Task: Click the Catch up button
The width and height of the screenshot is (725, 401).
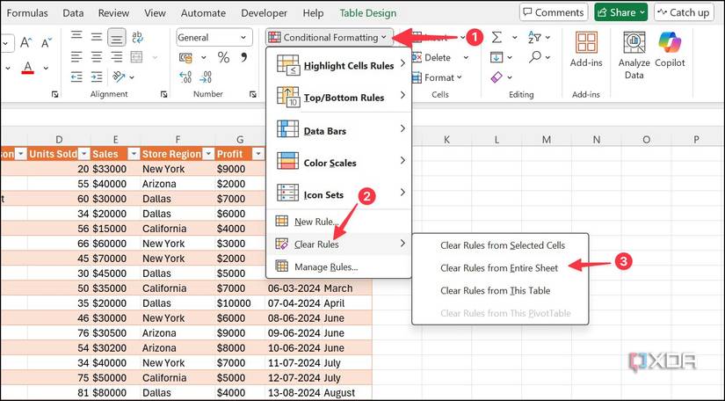Action: click(x=685, y=12)
